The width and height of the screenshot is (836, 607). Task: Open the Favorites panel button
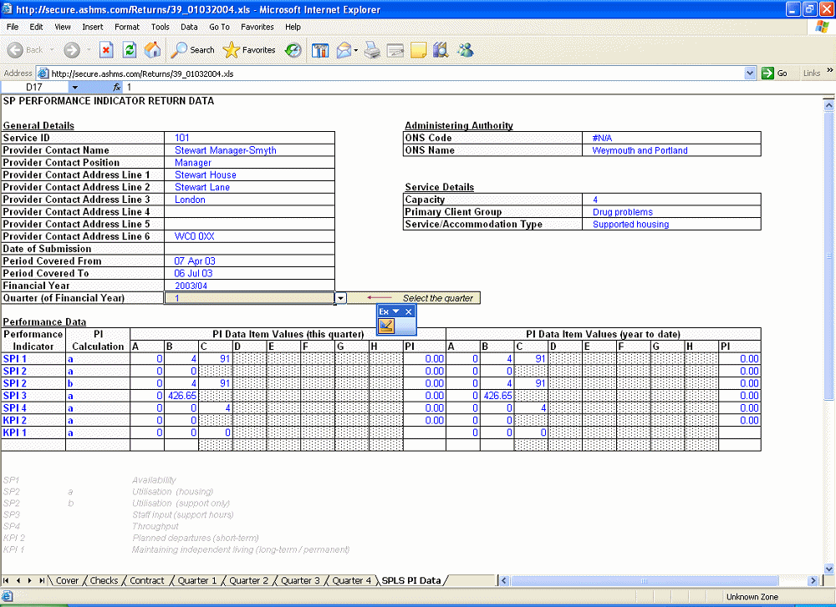coord(249,50)
